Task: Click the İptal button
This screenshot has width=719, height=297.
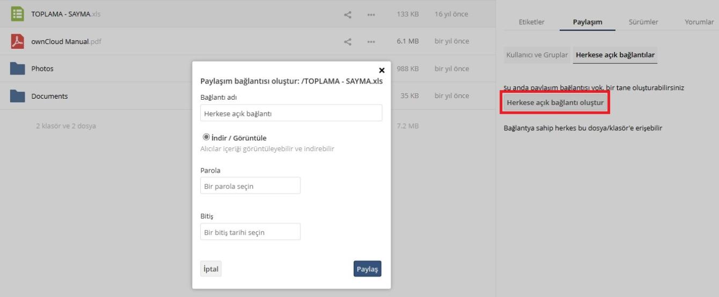Action: point(211,269)
